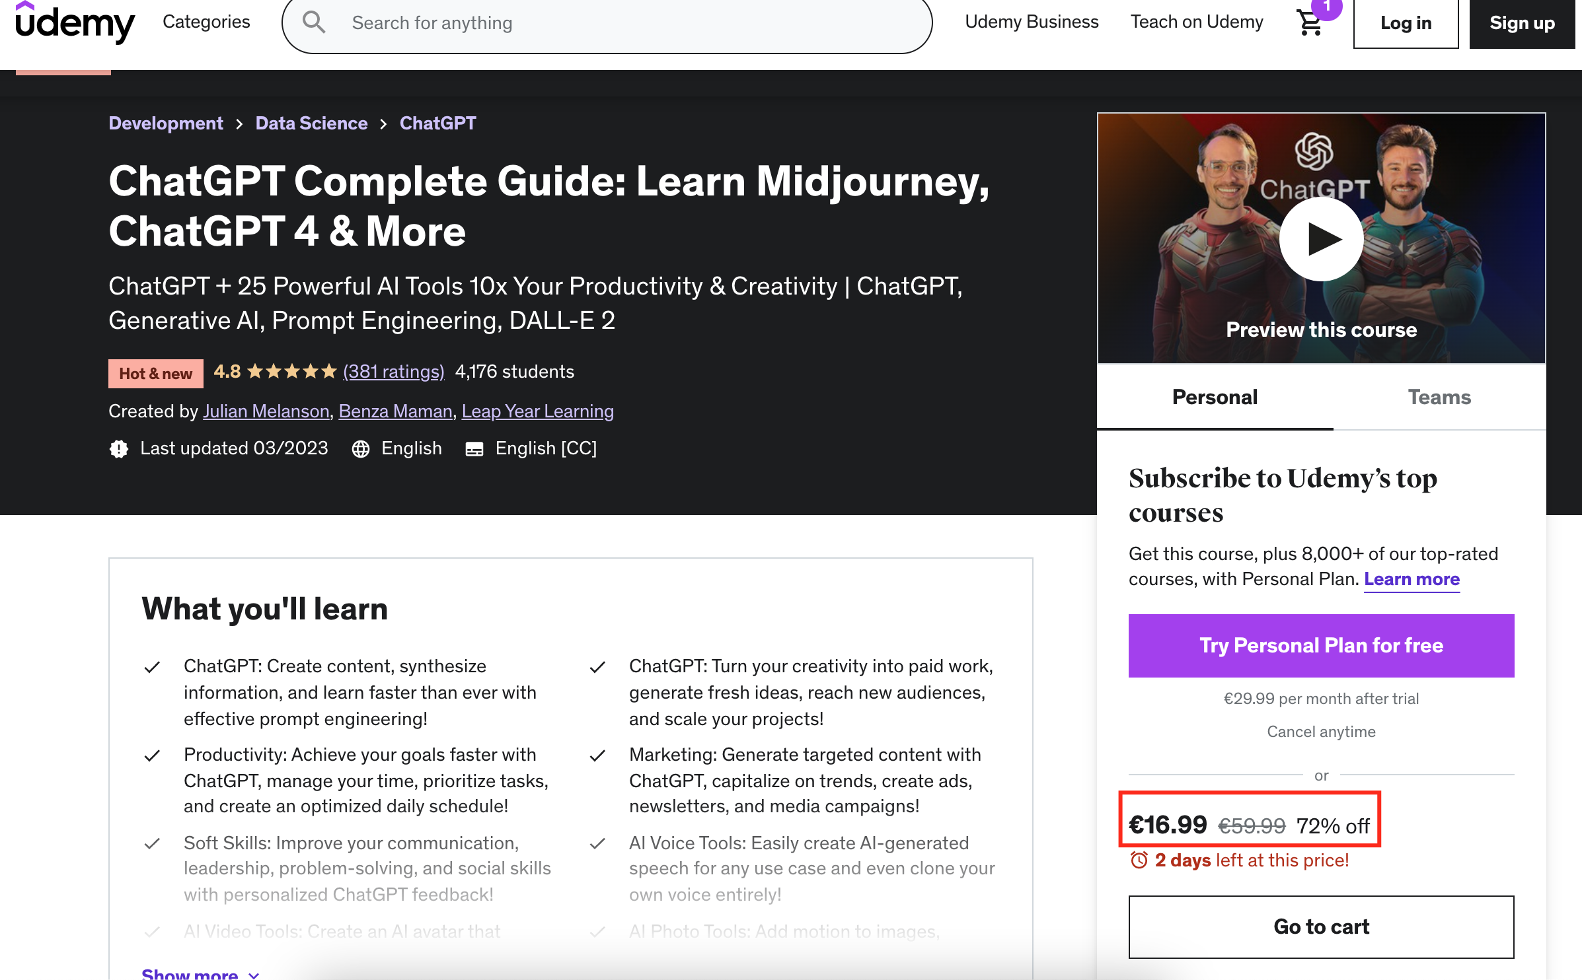The height and width of the screenshot is (980, 1582).
Task: Expand Show more learning objectives
Action: (x=200, y=973)
